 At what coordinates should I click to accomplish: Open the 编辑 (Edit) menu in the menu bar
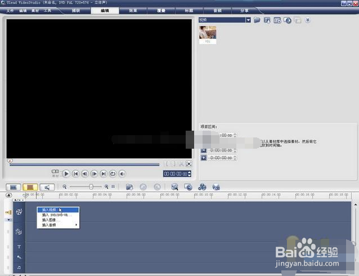23,11
